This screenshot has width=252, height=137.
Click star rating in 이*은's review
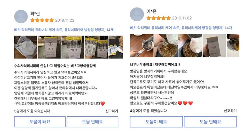(x=159, y=18)
